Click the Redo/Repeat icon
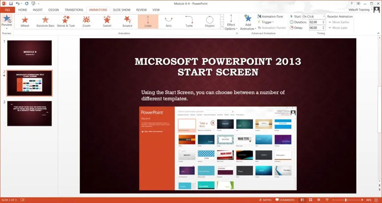382x203 pixels. click(27, 3)
